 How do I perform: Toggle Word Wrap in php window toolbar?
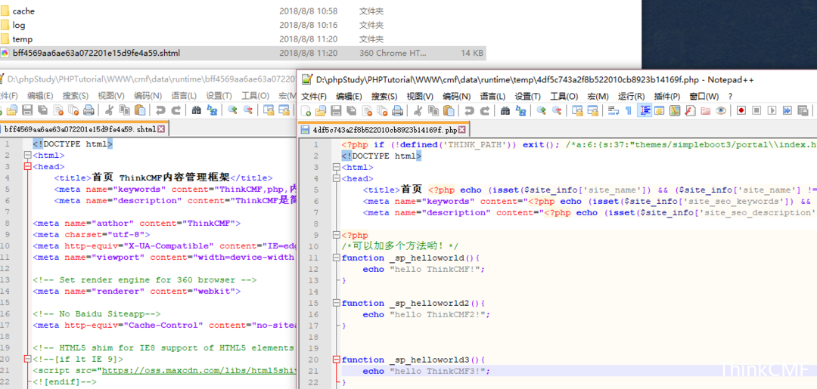[x=614, y=110]
